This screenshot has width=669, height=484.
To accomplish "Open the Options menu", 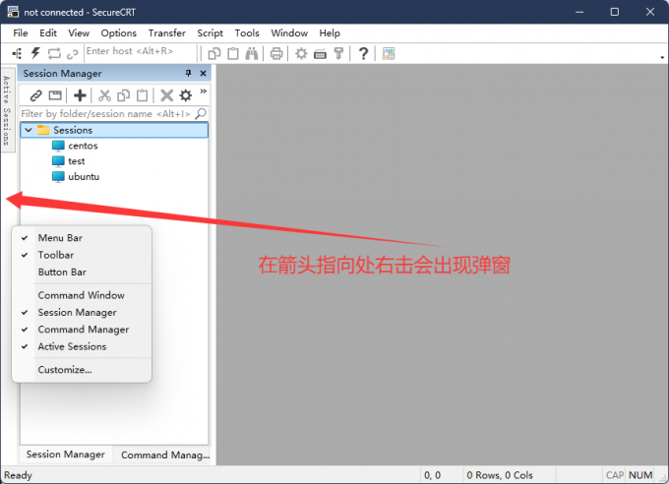I will [119, 33].
